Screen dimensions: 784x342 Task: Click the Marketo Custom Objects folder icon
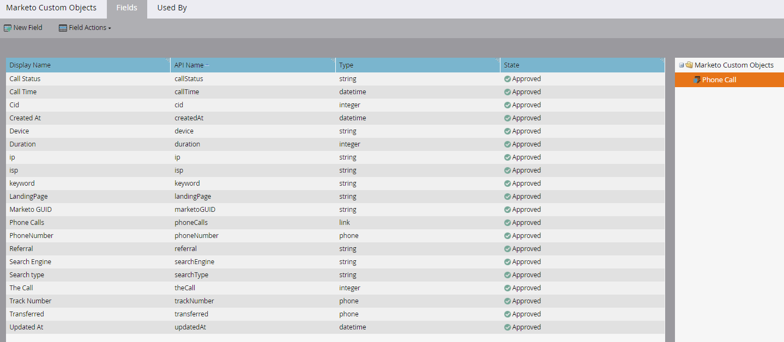coord(689,65)
